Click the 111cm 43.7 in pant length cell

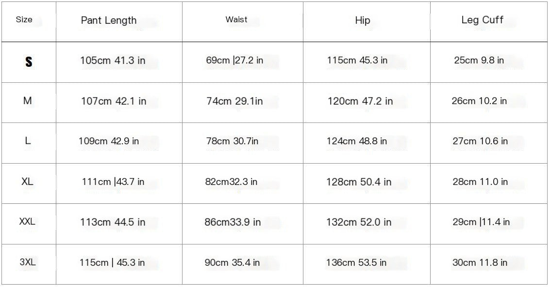[x=113, y=182]
